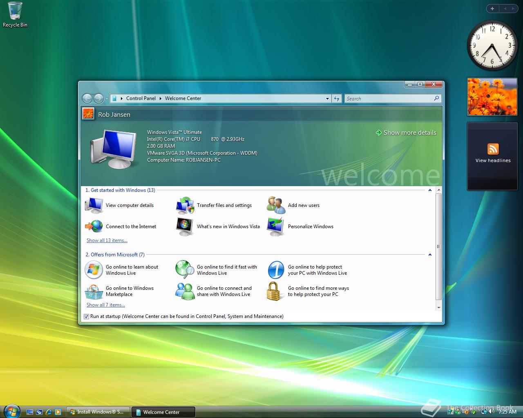The image size is (523, 418).
Task: Expand breadcrumb arrow after Control Panel
Action: coord(161,98)
